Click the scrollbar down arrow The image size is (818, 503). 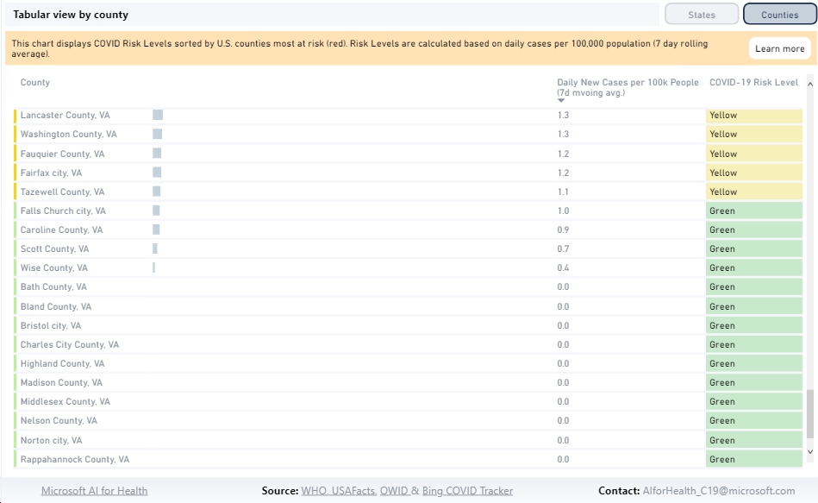click(809, 452)
